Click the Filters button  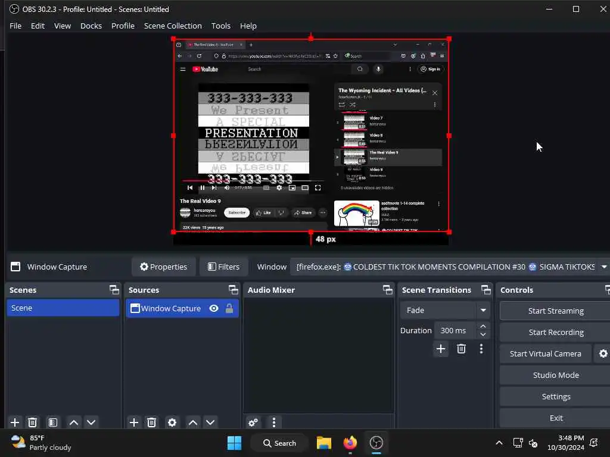224,267
